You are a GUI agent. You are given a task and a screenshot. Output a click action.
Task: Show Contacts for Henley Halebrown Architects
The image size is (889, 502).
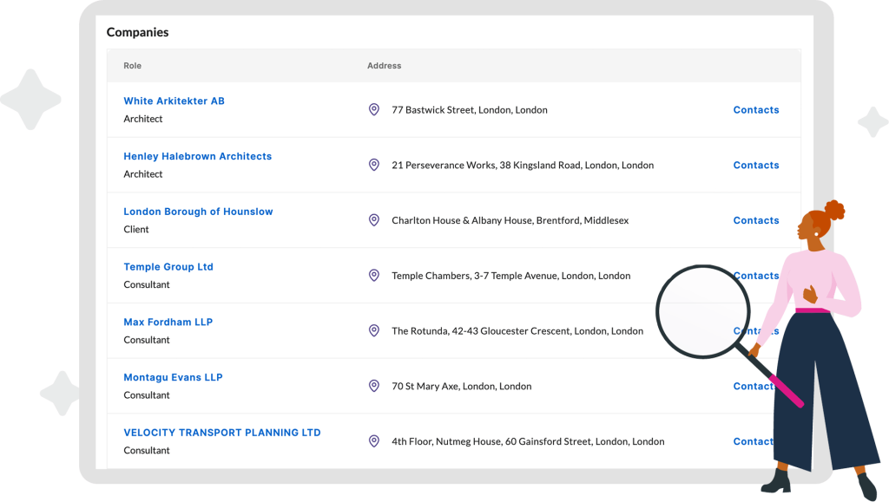[755, 165]
